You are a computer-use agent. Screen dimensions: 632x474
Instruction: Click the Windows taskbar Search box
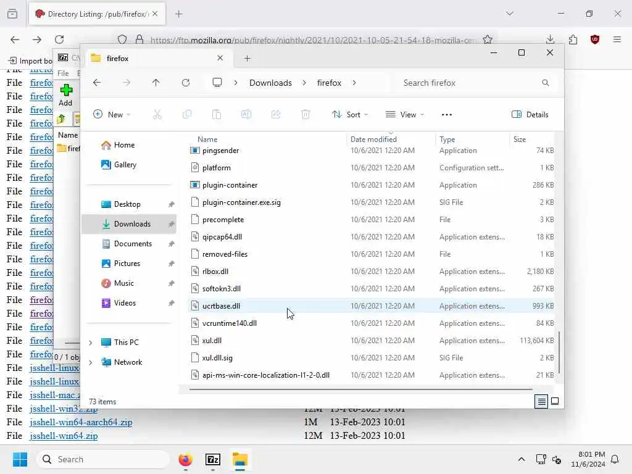point(103,459)
